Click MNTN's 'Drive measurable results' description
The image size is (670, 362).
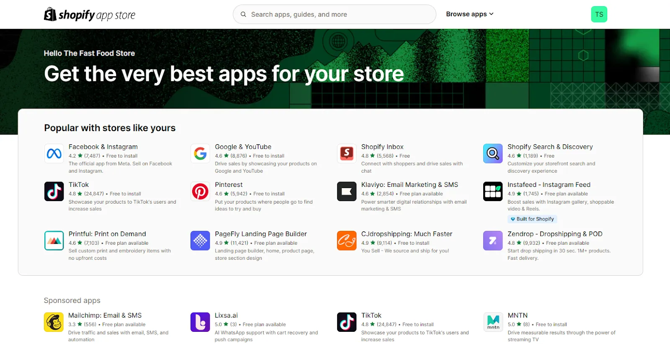562,336
